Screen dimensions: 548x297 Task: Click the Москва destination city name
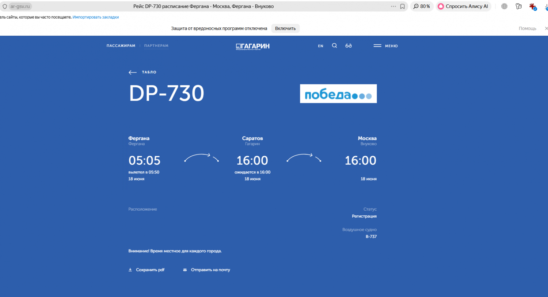point(367,138)
